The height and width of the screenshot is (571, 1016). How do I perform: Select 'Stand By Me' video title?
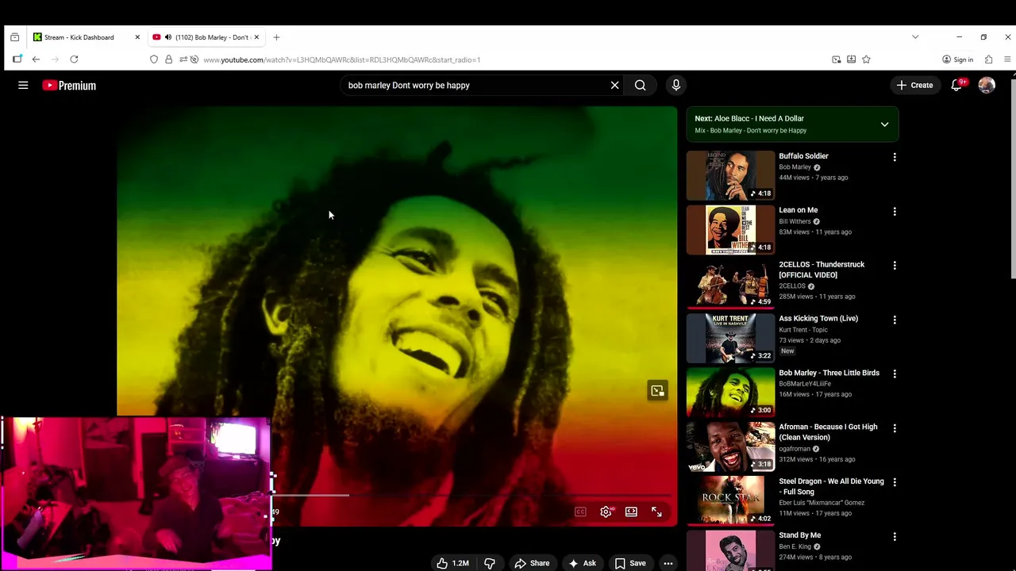coord(799,535)
